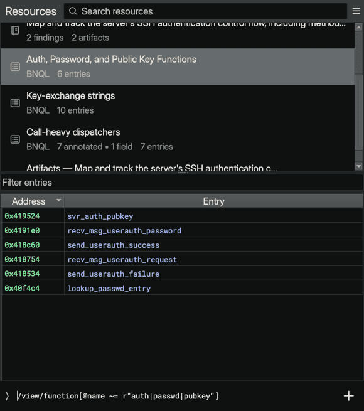Click resources list scrollbar up arrow

click(x=358, y=27)
